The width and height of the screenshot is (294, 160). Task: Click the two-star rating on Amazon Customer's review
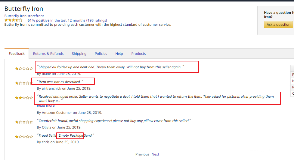(x=24, y=98)
